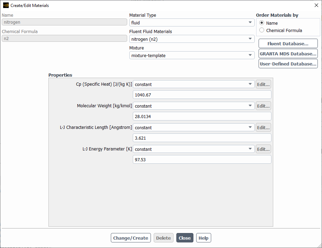Click Edit... next to L-J Energy Parameter

click(263, 149)
